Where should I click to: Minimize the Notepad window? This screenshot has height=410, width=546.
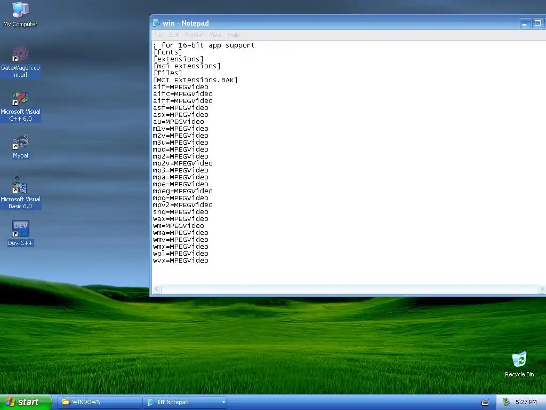pos(525,23)
